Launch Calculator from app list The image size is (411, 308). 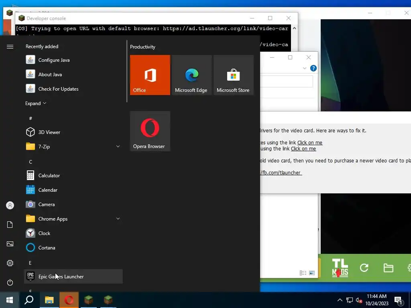[x=73, y=176]
